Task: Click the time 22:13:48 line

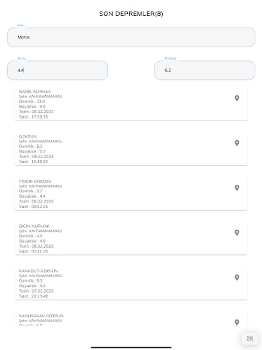Action: coord(34,296)
